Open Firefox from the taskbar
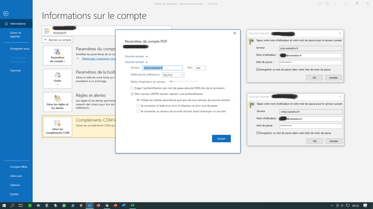373x209 pixels. tap(98, 205)
